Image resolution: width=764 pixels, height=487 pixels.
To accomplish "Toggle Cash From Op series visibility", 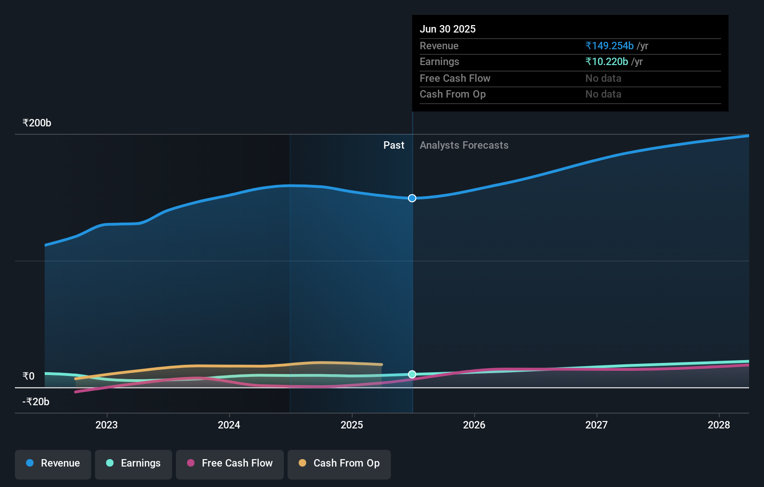I will (x=339, y=463).
